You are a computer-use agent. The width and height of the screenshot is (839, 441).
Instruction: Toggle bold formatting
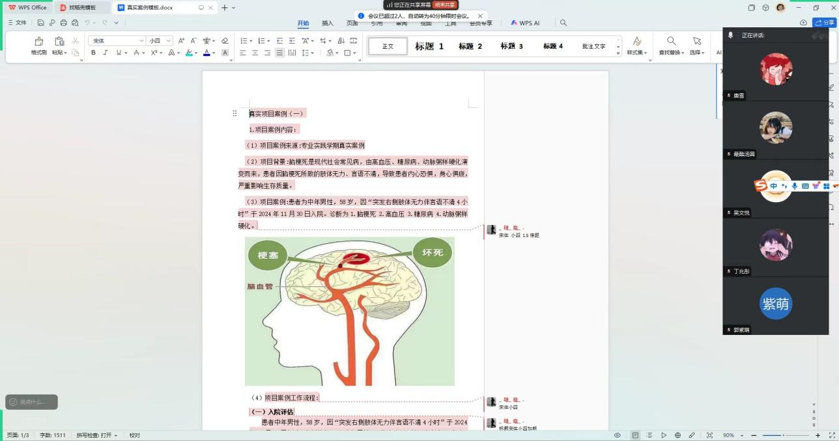[93, 53]
